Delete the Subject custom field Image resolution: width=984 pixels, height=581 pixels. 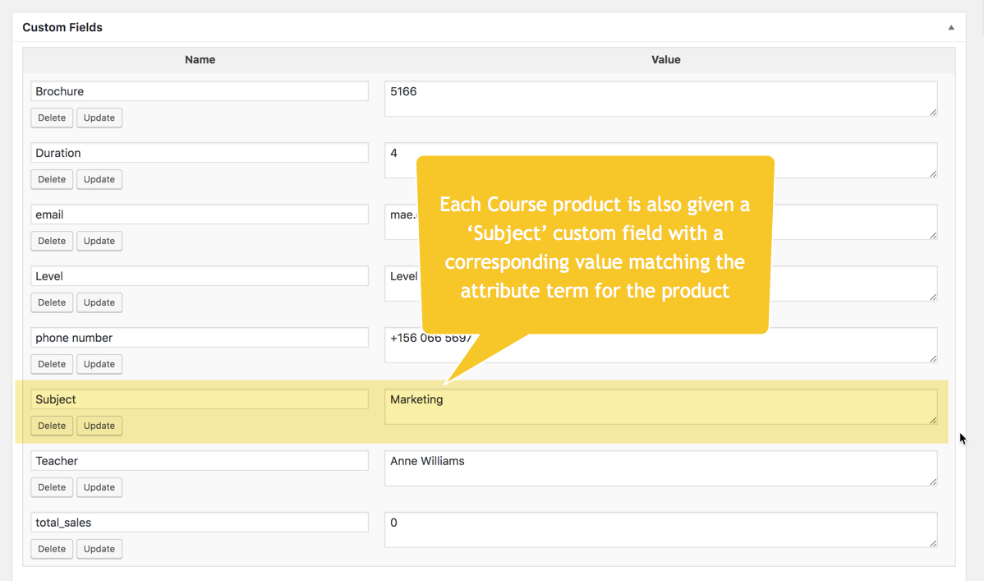[52, 426]
